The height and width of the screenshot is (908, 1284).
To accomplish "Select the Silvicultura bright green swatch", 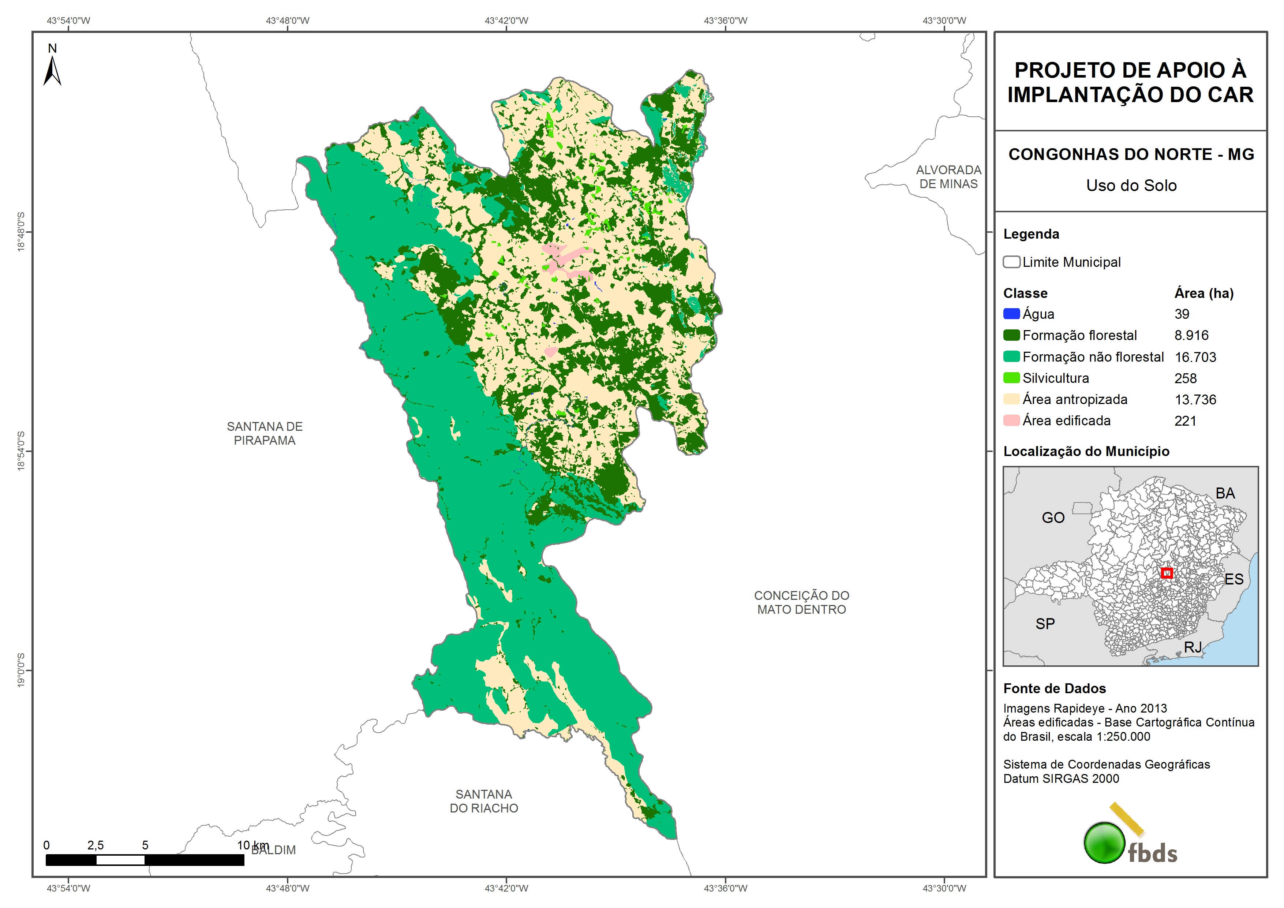I will (x=1011, y=378).
